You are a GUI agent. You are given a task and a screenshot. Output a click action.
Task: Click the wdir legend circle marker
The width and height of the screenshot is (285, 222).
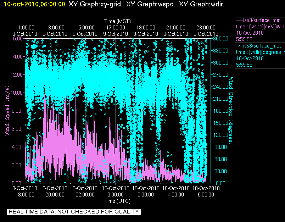coord(239,46)
